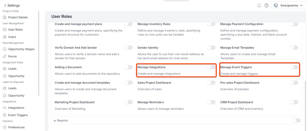Enable Pre-sales Project Dashboard toggle

click(294, 83)
